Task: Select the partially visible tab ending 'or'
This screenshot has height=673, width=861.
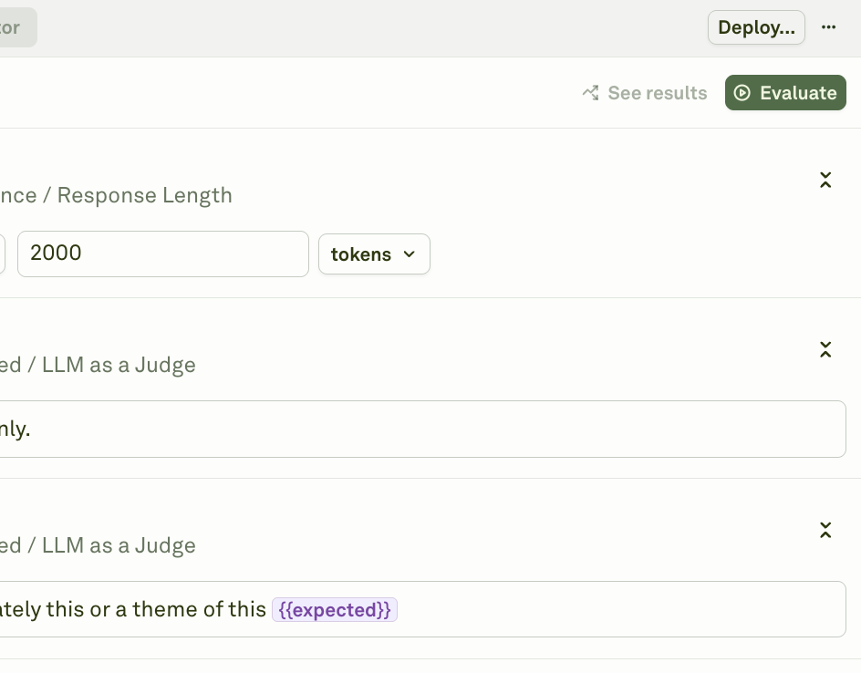Action: pos(18,27)
